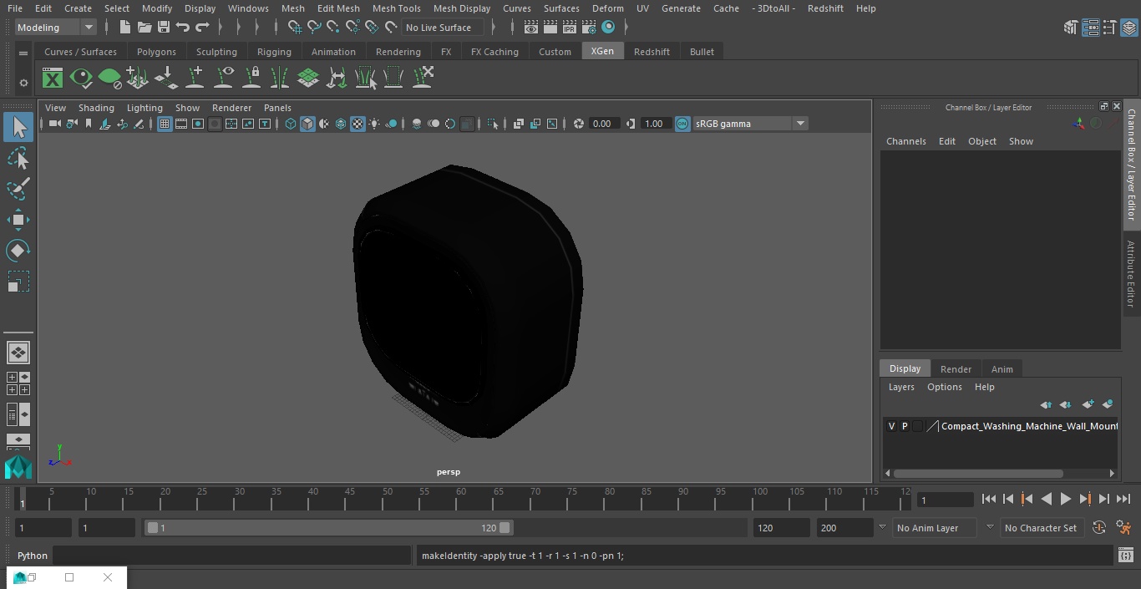Select the Paint Selection tool
The width and height of the screenshot is (1141, 589).
click(18, 189)
